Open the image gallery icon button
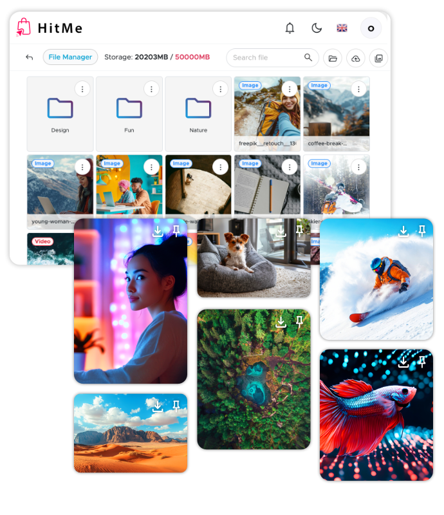Image resolution: width=444 pixels, height=515 pixels. pyautogui.click(x=378, y=58)
